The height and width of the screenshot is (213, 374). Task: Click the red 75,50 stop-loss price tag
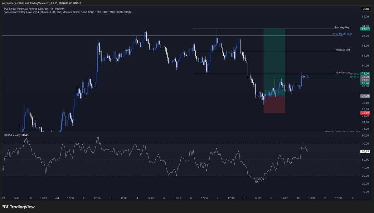click(365, 113)
